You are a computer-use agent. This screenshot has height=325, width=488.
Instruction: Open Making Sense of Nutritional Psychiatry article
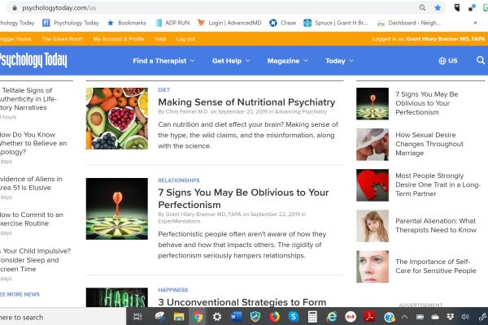point(246,102)
